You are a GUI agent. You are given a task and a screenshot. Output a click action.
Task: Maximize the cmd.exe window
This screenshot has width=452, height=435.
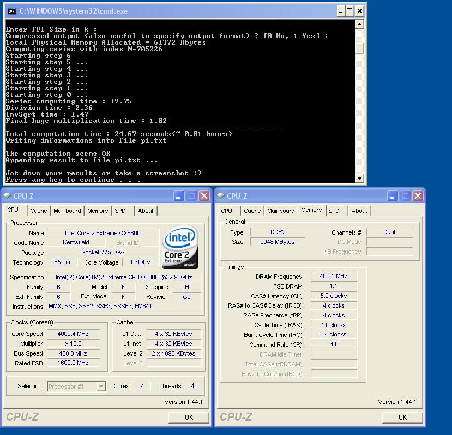[349, 11]
